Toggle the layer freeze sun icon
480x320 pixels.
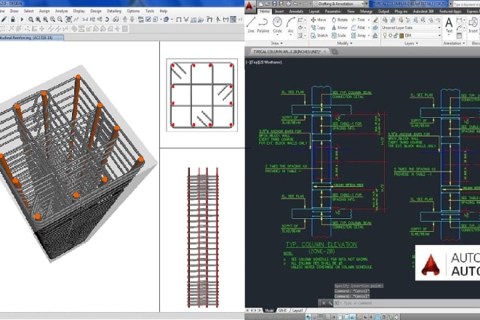391,36
